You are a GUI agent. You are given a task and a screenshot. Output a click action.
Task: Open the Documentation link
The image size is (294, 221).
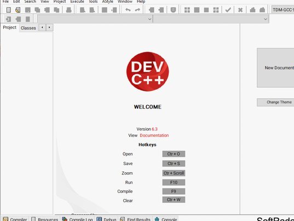pos(154,135)
